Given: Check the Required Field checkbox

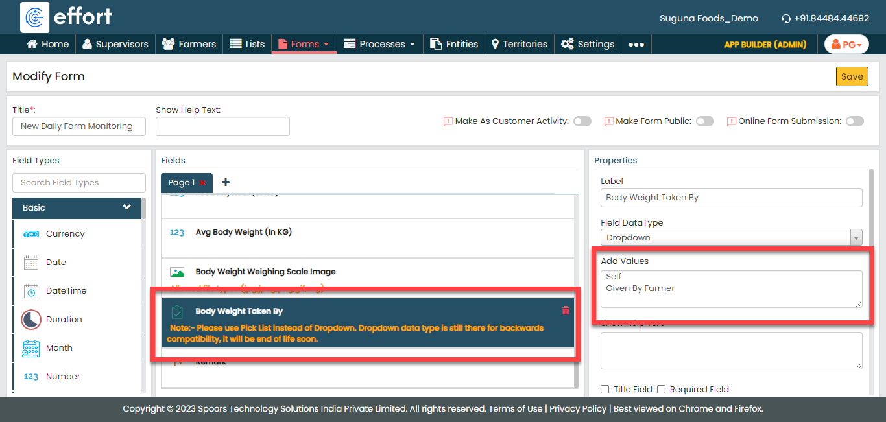Looking at the screenshot, I should pyautogui.click(x=662, y=390).
